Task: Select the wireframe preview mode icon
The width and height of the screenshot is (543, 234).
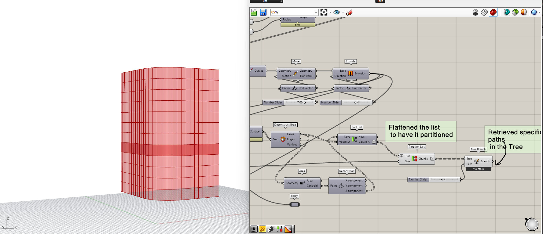Action: (x=484, y=12)
